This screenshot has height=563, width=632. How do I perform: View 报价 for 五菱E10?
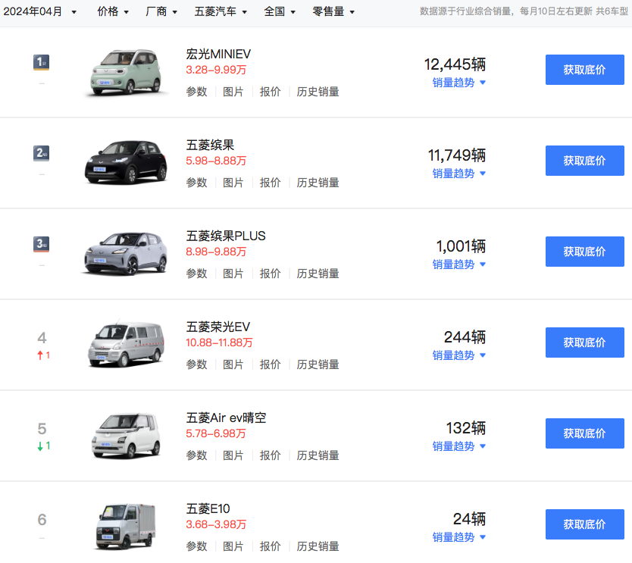(271, 546)
